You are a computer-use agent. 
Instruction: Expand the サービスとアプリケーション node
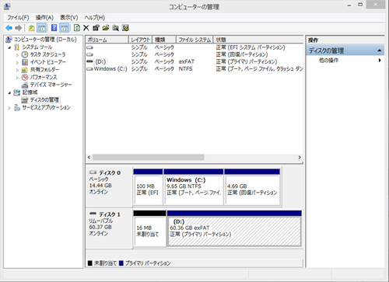tap(9, 108)
